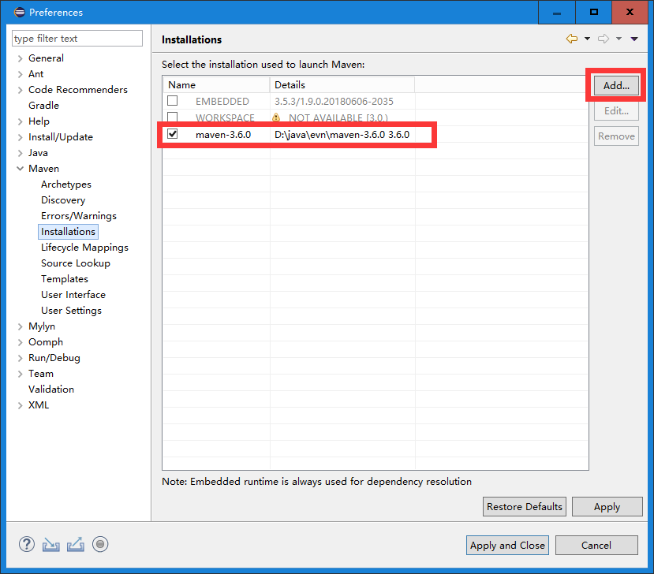Click the Edit... button
This screenshot has width=654, height=574.
[x=616, y=111]
